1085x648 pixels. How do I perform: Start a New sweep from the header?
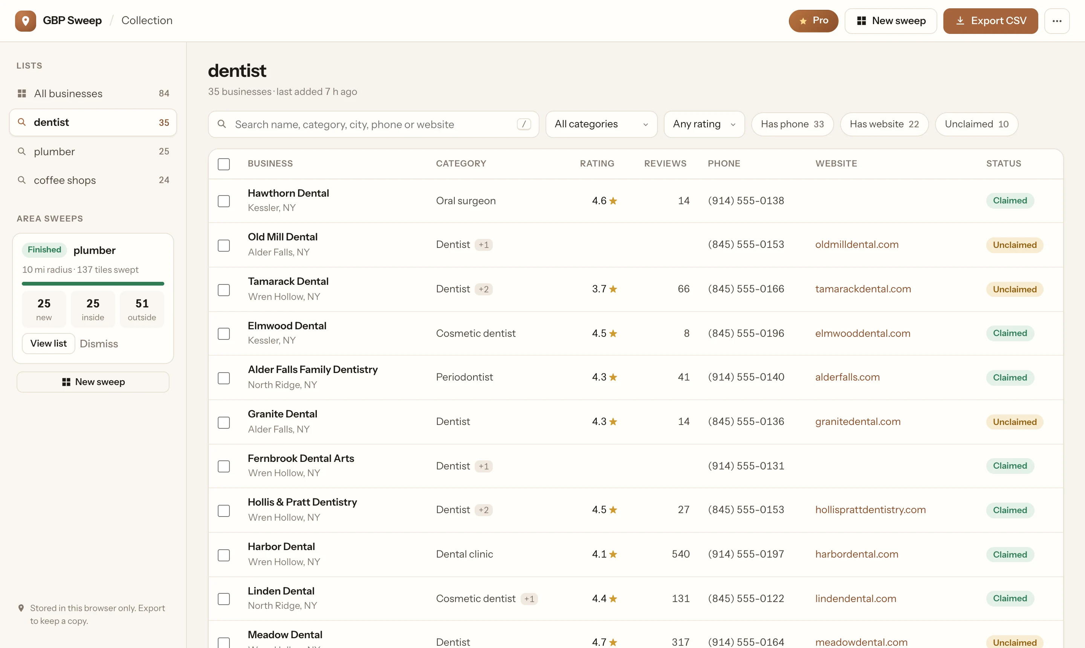pos(891,20)
